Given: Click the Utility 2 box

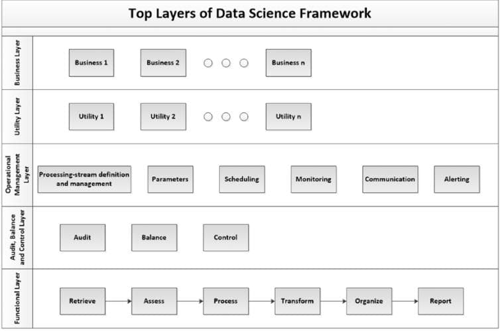Looking at the screenshot, I should pos(163,117).
